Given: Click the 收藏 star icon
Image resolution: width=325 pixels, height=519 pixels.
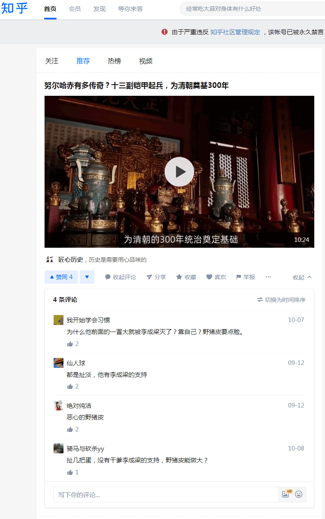Looking at the screenshot, I should pyautogui.click(x=179, y=277).
